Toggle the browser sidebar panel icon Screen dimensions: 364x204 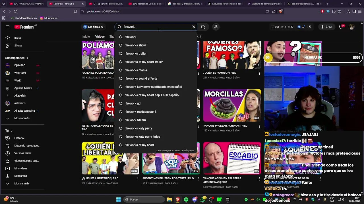pyautogui.click(x=354, y=11)
